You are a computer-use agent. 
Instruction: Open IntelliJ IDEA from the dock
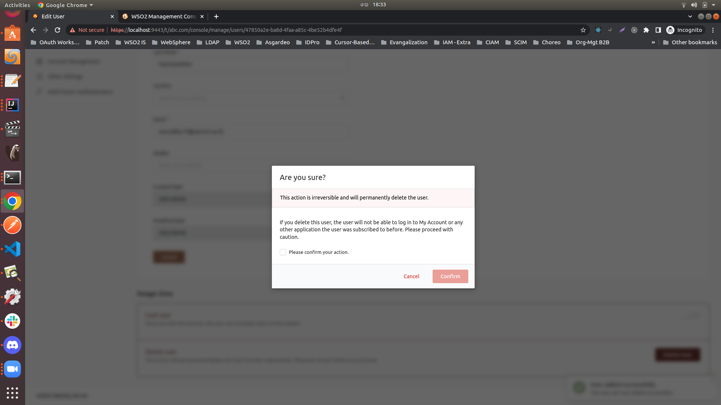pyautogui.click(x=12, y=105)
